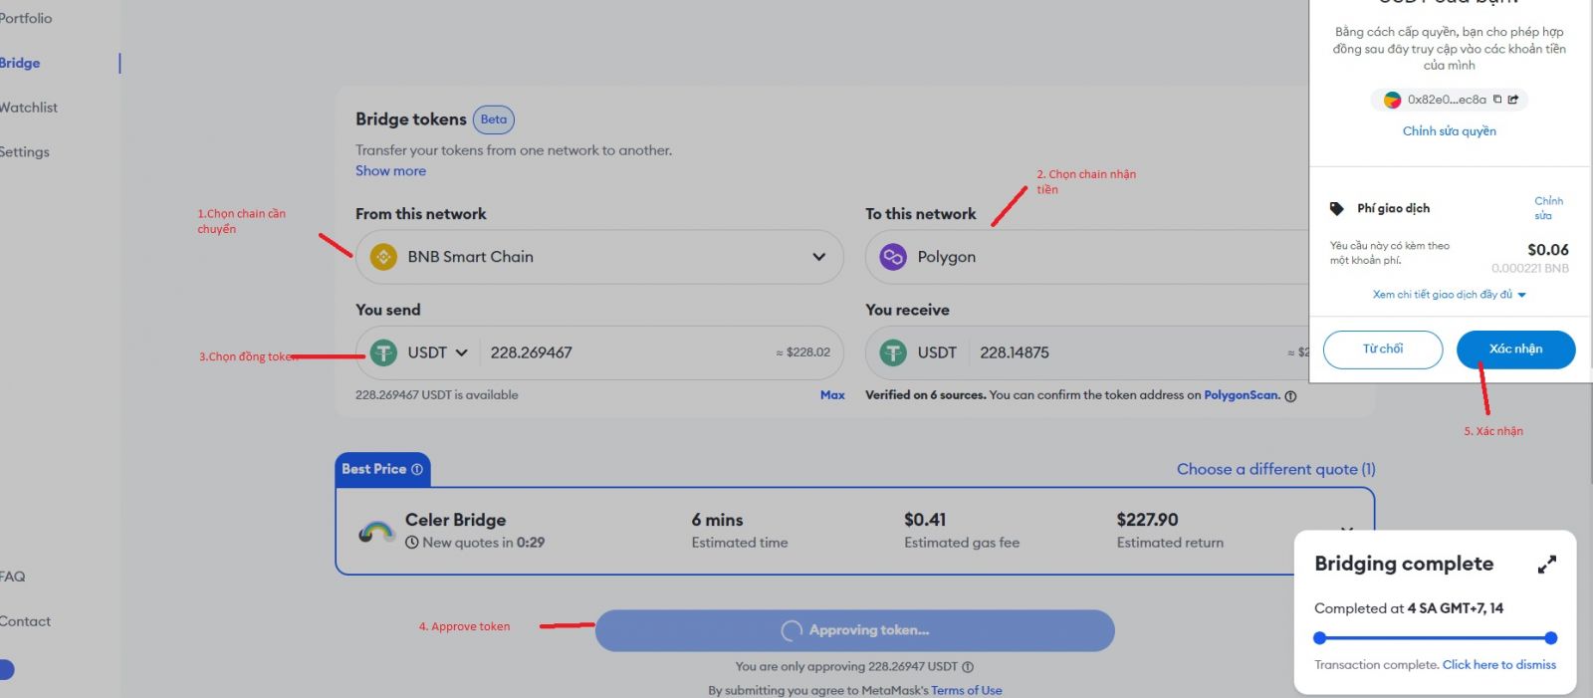Click the Polygon network logo icon

coord(893,257)
